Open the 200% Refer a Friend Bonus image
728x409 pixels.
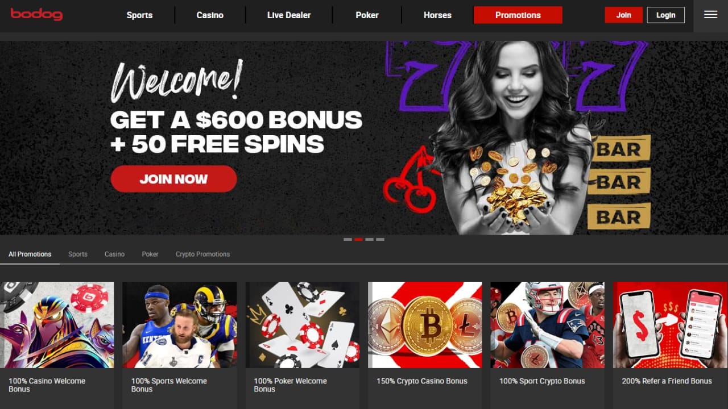click(671, 325)
